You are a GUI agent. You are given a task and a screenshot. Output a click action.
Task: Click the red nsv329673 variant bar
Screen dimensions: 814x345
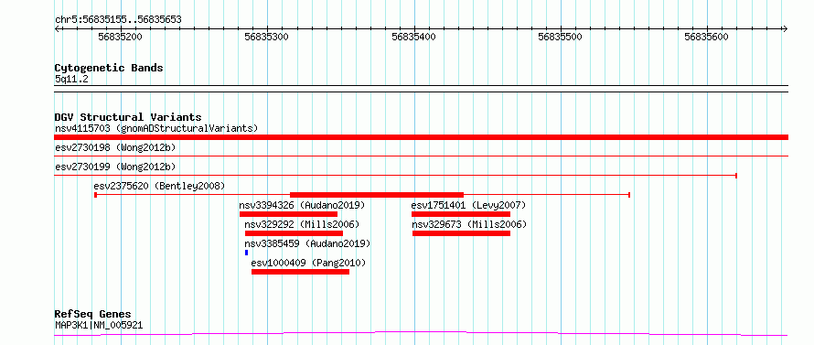tap(462, 233)
